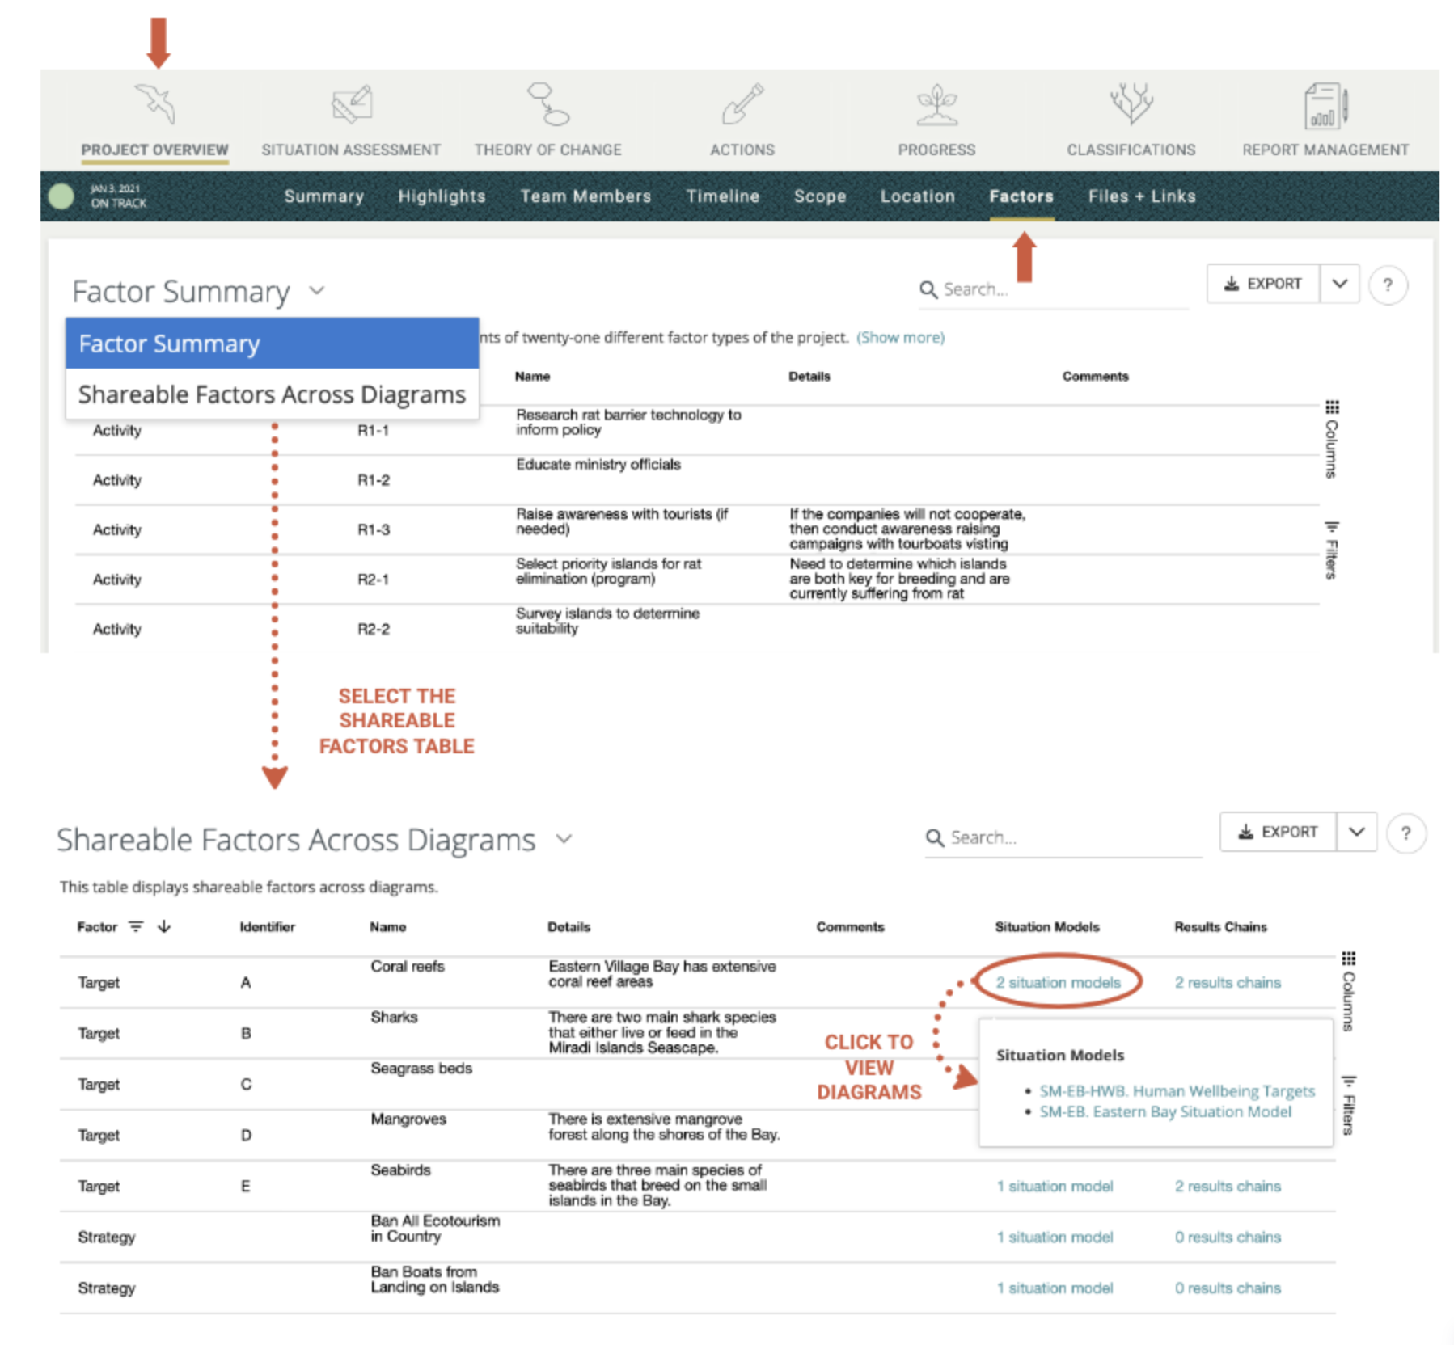
Task: Click the 2 situation models link
Action: [1058, 982]
